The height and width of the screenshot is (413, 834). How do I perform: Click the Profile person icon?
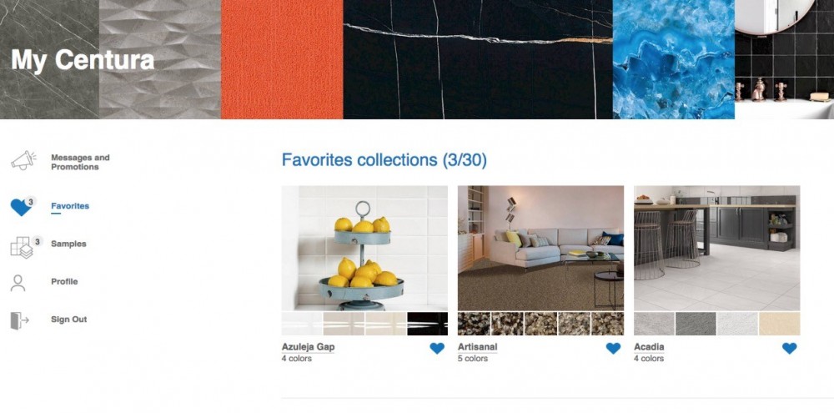point(18,283)
